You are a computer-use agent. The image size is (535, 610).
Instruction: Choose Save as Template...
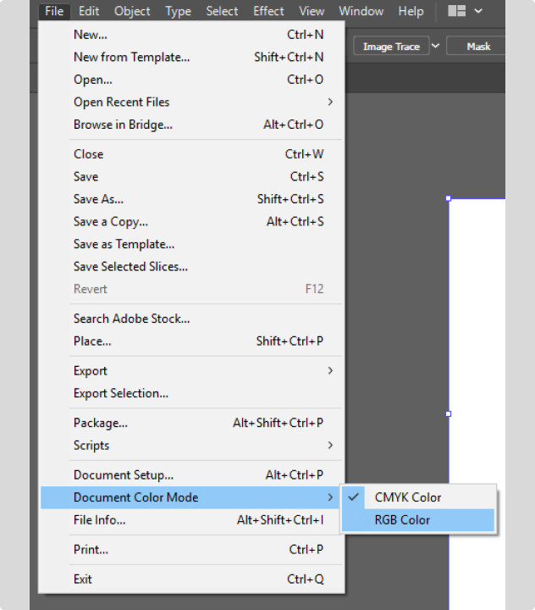[192, 244]
